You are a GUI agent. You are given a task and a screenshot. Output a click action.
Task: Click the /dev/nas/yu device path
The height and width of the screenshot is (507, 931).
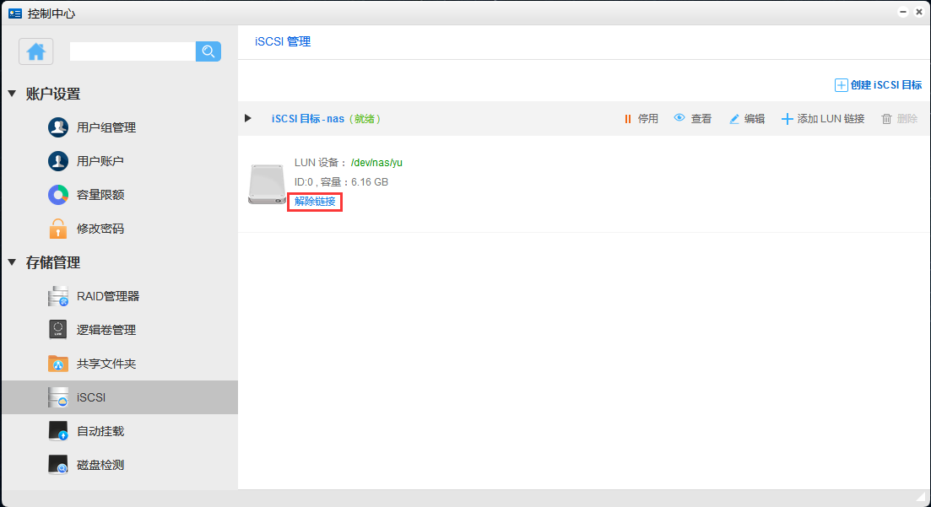coord(376,163)
